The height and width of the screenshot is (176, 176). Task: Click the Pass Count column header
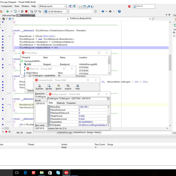[x=100, y=145]
